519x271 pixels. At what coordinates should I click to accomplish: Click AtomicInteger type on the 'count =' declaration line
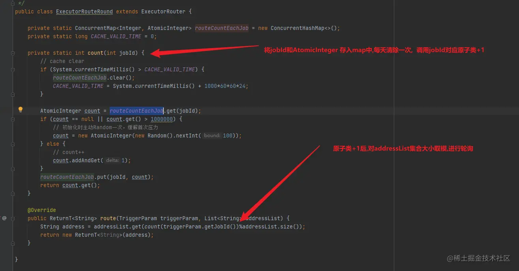(61, 111)
